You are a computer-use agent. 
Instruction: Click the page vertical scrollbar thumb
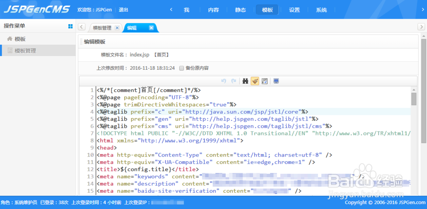point(424,91)
